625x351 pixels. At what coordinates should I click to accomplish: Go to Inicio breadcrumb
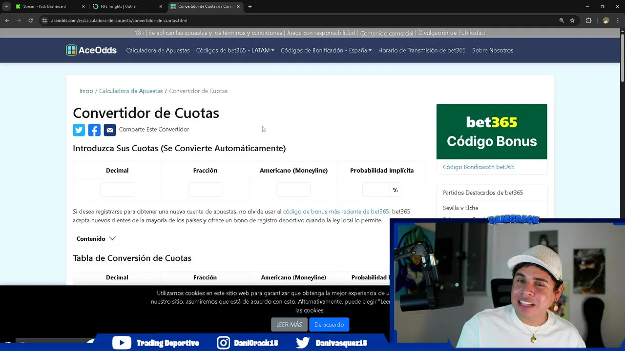click(x=86, y=91)
